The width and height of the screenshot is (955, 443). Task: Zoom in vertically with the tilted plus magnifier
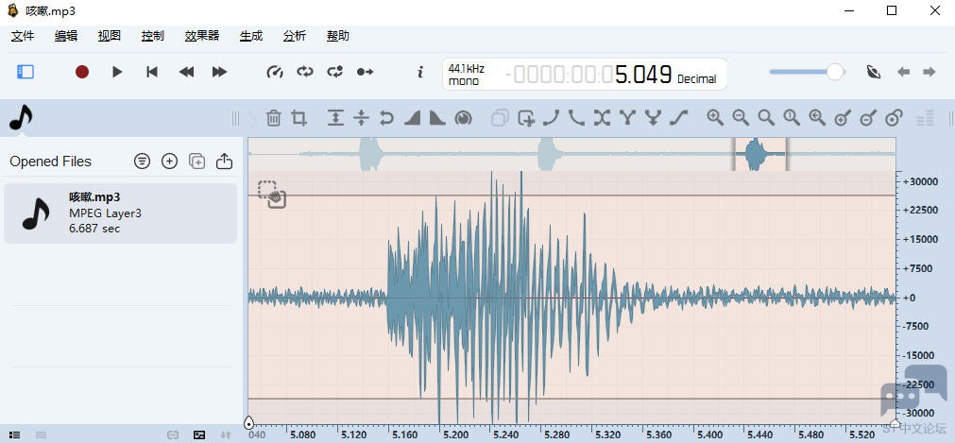point(843,118)
